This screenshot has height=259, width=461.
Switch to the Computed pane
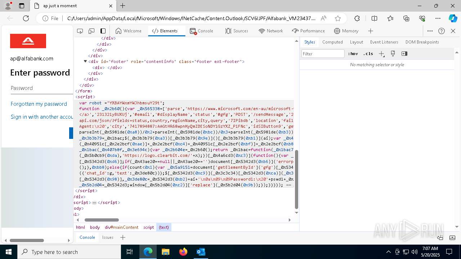pos(332,42)
